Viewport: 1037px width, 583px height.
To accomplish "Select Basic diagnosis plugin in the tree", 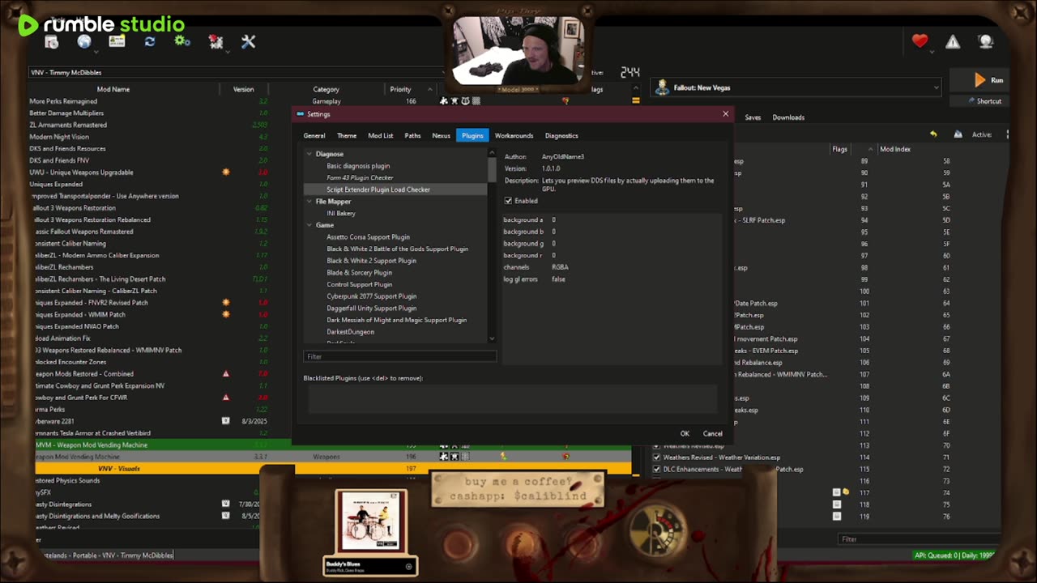I will coord(358,166).
